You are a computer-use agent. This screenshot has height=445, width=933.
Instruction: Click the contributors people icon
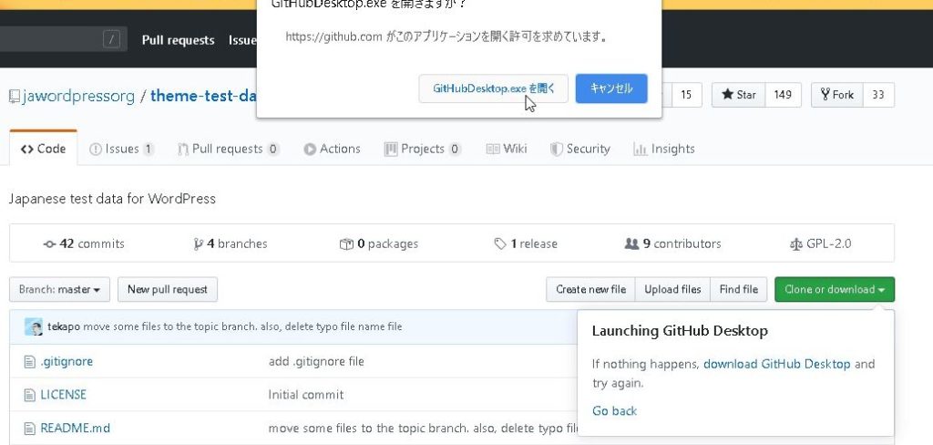[631, 244]
